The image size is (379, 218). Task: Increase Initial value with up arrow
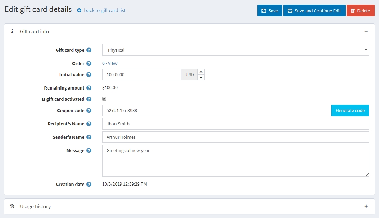201,72
